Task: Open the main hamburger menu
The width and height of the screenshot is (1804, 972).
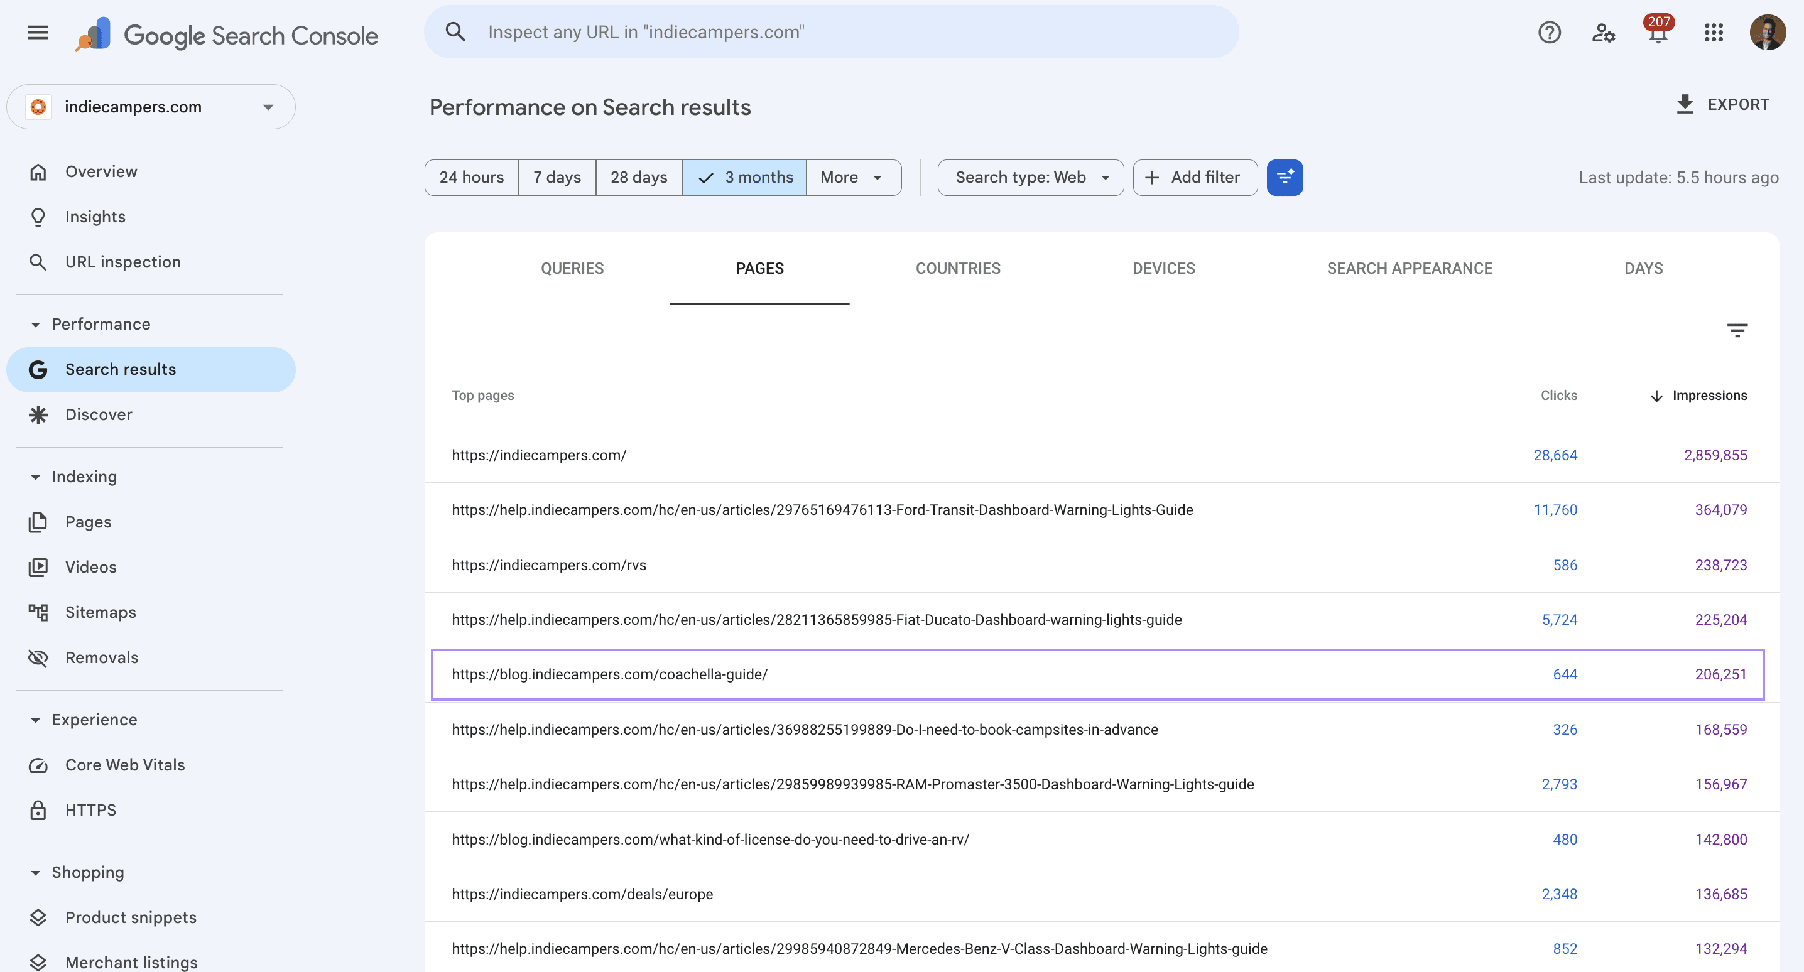Action: 38,32
